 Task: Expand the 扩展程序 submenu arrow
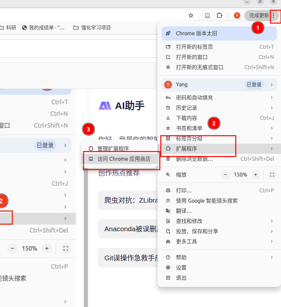click(271, 149)
